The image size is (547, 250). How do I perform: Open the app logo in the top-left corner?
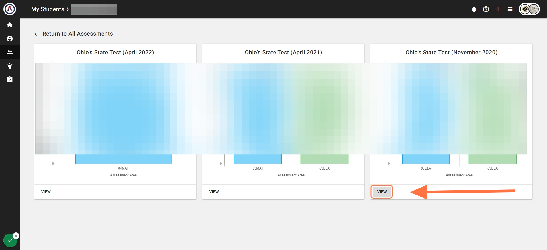[10, 9]
